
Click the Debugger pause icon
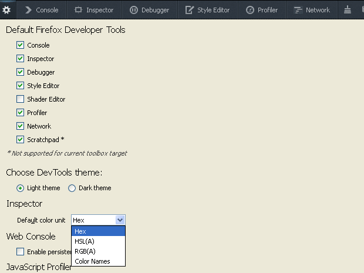click(134, 10)
